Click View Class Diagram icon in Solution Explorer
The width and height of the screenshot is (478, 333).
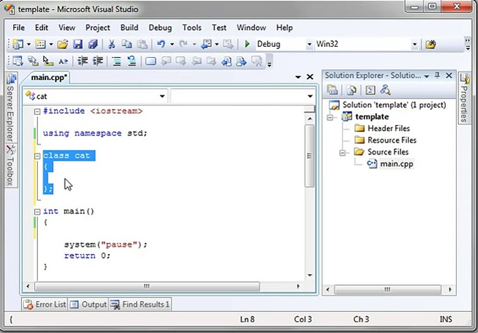coord(385,90)
